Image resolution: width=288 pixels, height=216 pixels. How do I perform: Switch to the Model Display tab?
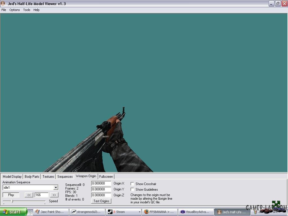[x=12, y=177]
